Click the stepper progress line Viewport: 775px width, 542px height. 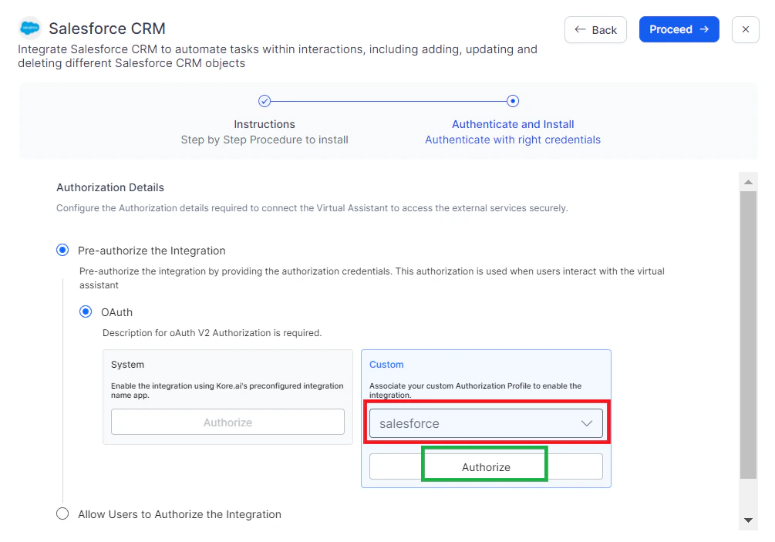(389, 101)
